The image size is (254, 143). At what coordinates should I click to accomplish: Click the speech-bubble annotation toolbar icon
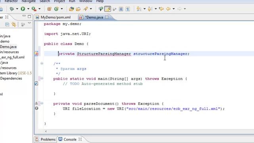tap(101, 9)
